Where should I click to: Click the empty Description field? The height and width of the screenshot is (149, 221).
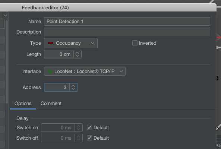(127, 32)
